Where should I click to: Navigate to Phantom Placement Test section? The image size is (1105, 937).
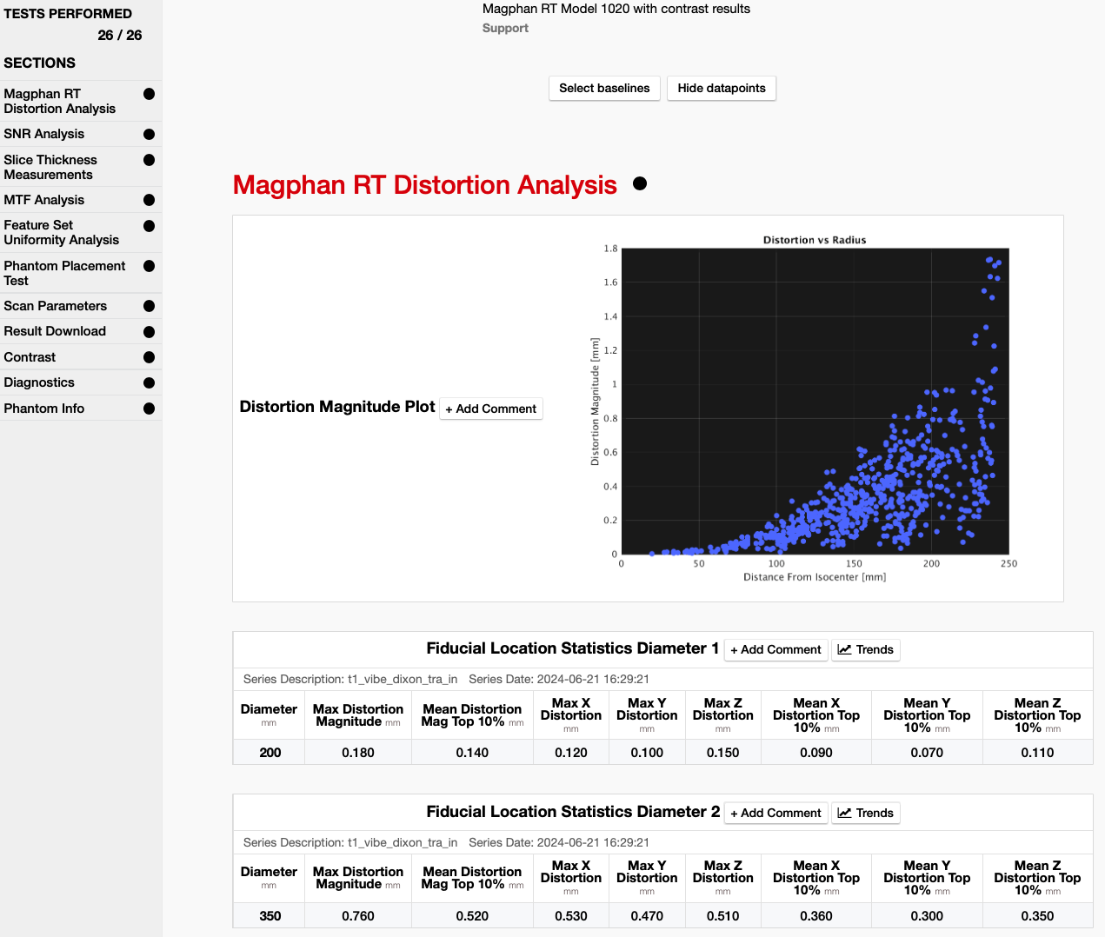[64, 273]
